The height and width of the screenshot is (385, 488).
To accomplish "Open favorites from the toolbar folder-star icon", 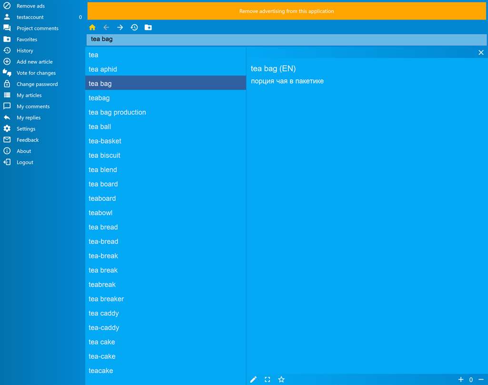I will point(148,28).
